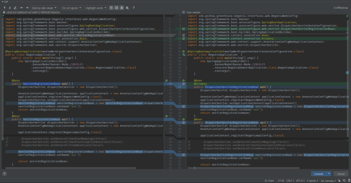Click Spring gutter icon at right line 17
The image size is (351, 183).
pos(183,55)
